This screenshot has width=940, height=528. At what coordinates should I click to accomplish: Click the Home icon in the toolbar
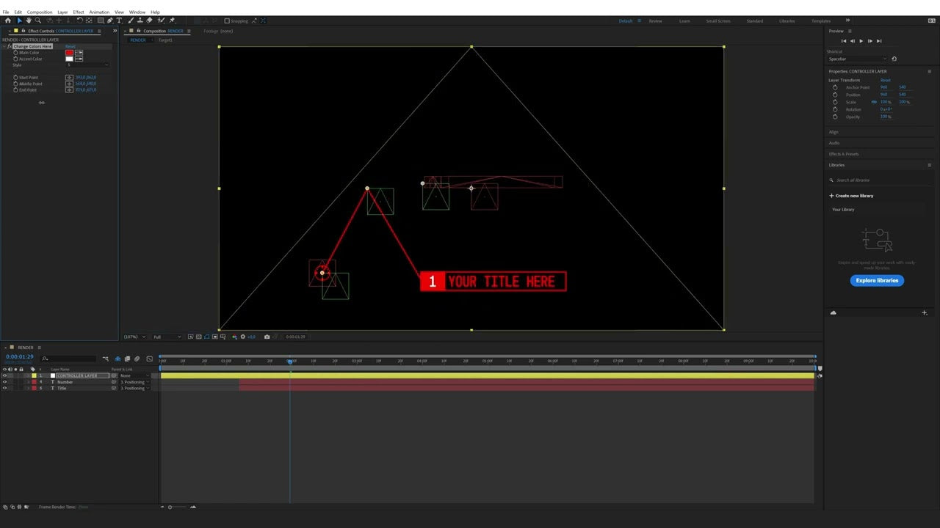click(8, 21)
